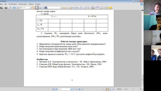This screenshot has width=161, height=91.
Task: Click the find previous result icon
Action: [x=63, y=8]
